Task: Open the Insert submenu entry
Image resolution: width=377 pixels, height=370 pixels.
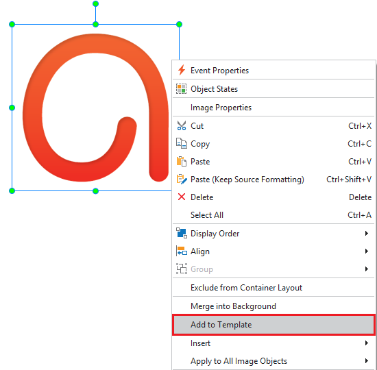Action: tap(273, 343)
